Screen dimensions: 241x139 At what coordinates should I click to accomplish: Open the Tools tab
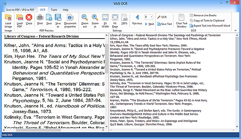[54, 10]
